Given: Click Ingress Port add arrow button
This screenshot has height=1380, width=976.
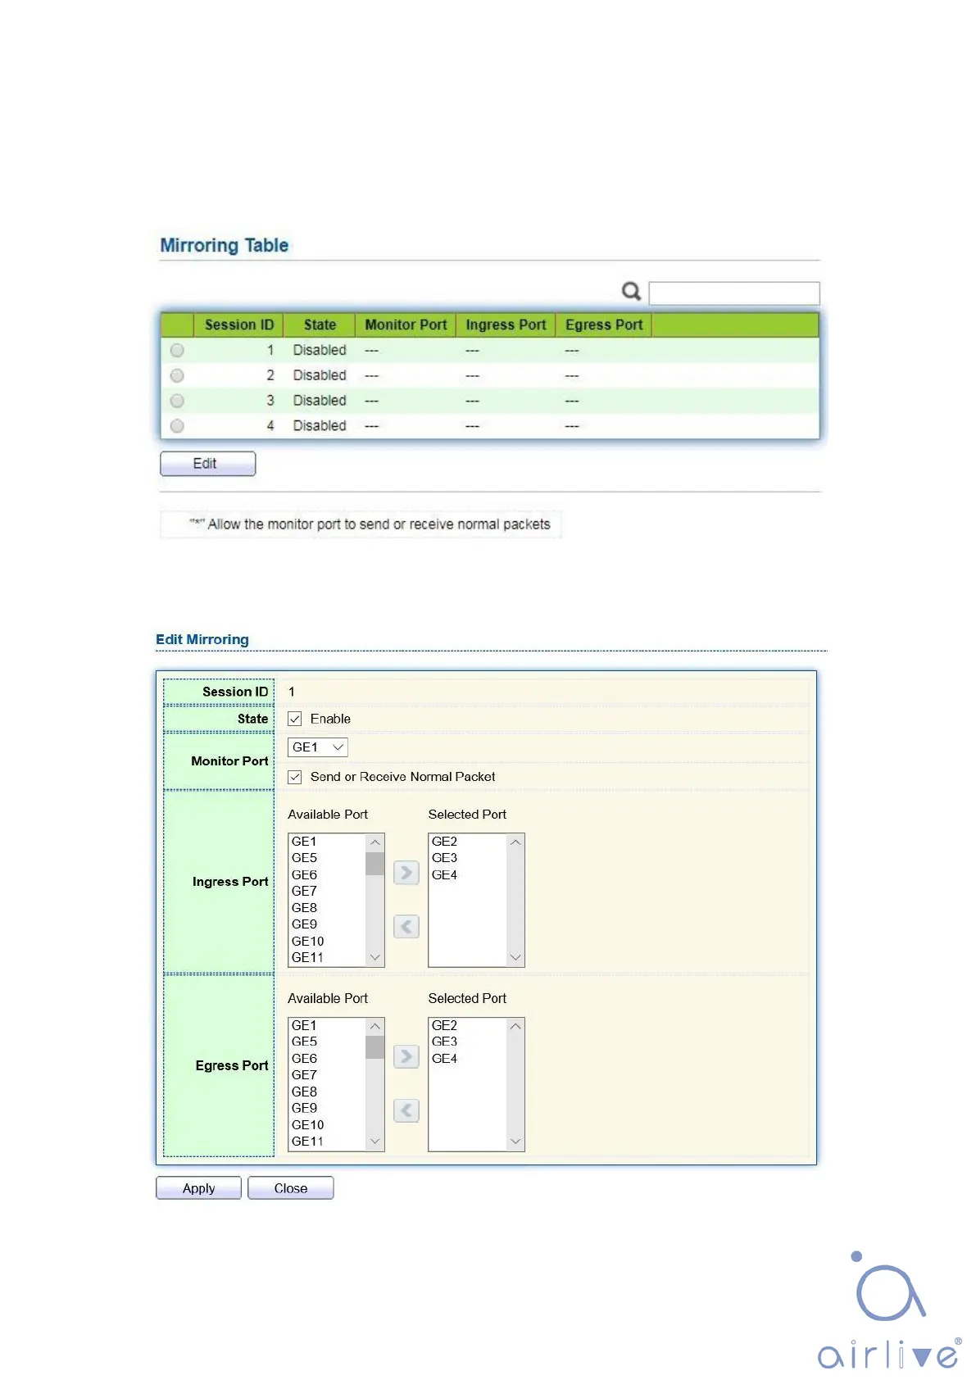Looking at the screenshot, I should click(406, 873).
